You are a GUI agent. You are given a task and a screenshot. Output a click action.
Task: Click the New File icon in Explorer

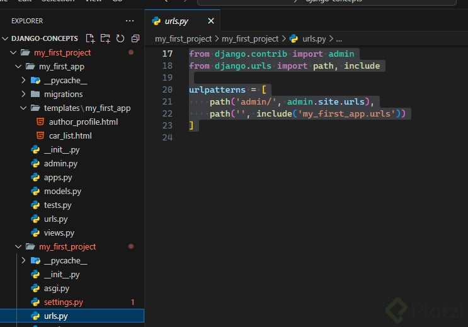coord(91,38)
